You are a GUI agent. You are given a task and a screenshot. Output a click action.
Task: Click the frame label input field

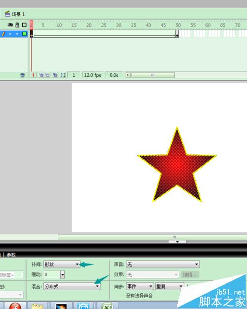11,275
